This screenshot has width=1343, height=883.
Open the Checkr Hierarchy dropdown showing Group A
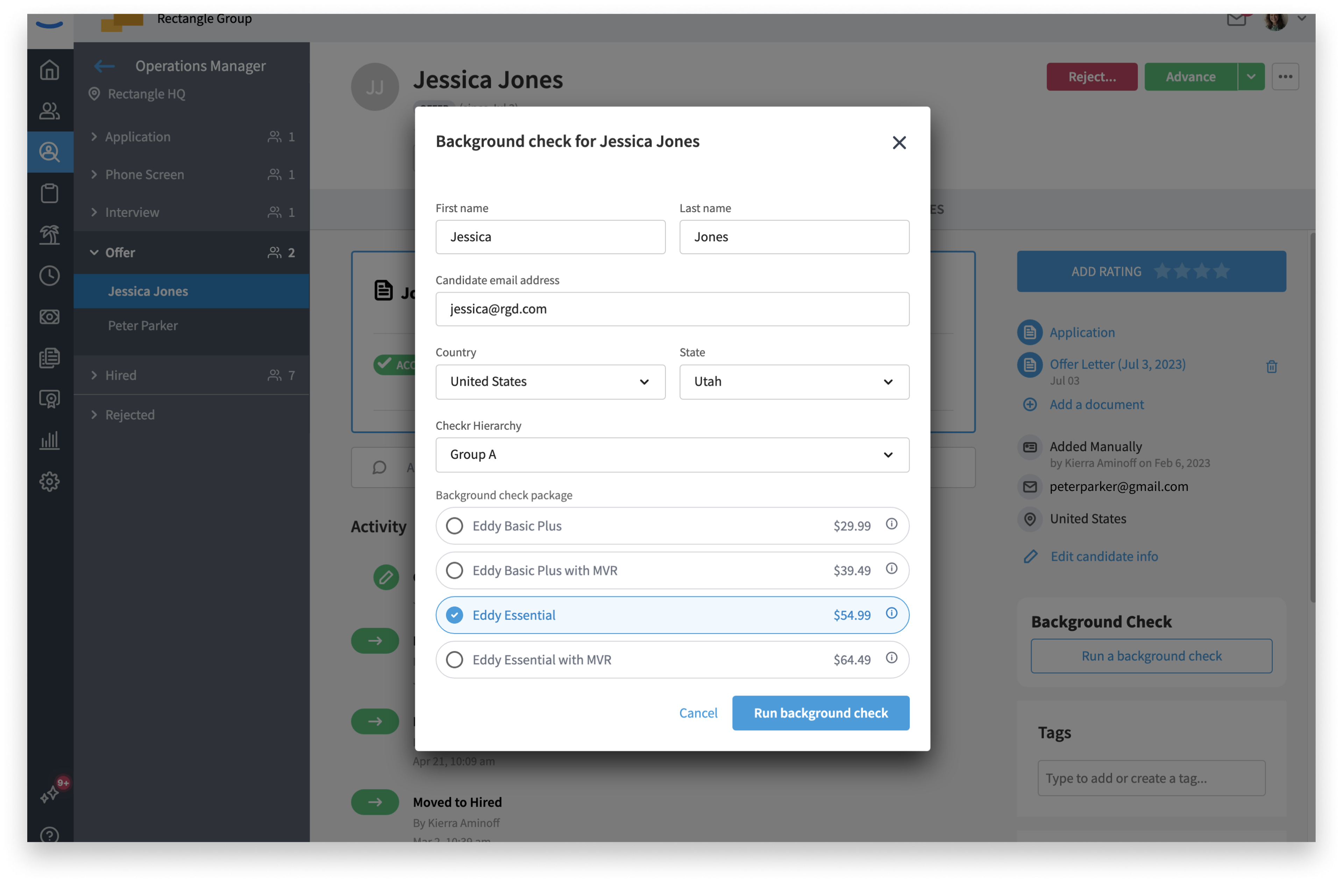[672, 455]
